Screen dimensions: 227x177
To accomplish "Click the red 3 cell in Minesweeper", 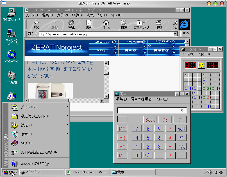I will (208, 97).
